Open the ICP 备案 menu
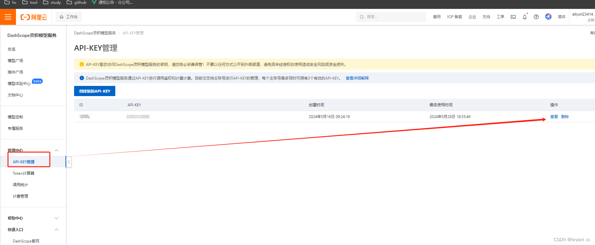This screenshot has width=595, height=245. click(x=454, y=17)
